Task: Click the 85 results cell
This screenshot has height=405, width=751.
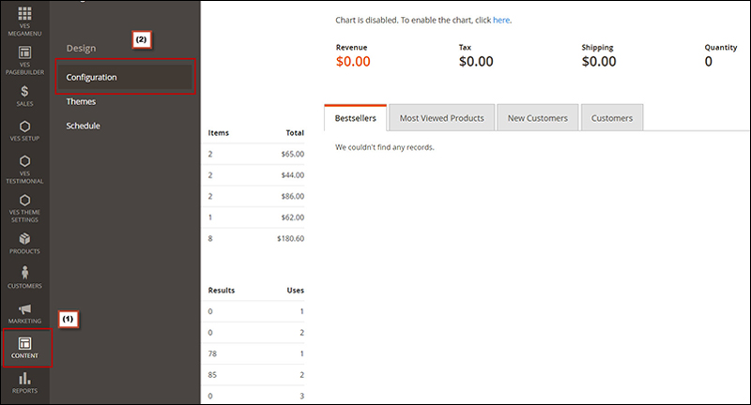Action: coord(212,375)
